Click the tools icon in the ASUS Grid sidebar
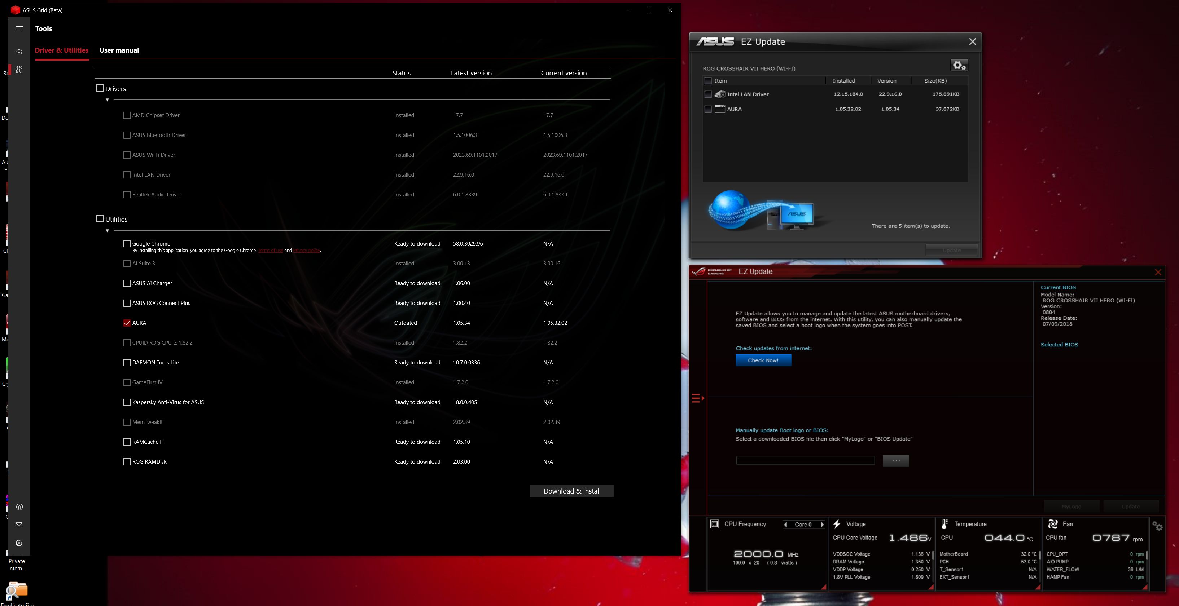1179x606 pixels. 19,70
